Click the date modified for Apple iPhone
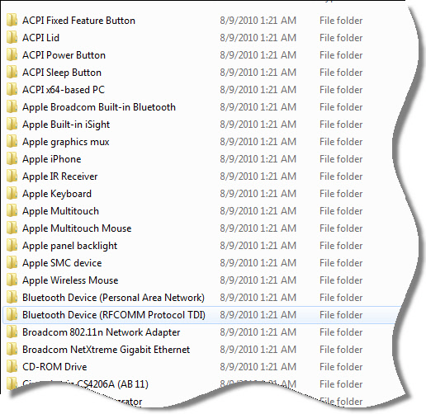 click(x=258, y=159)
